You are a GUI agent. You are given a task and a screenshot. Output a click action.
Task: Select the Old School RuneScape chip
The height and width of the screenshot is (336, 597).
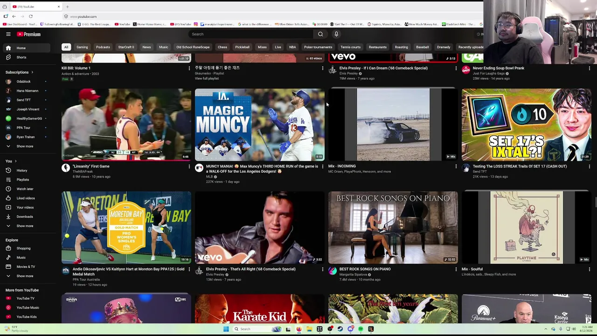pyautogui.click(x=193, y=47)
